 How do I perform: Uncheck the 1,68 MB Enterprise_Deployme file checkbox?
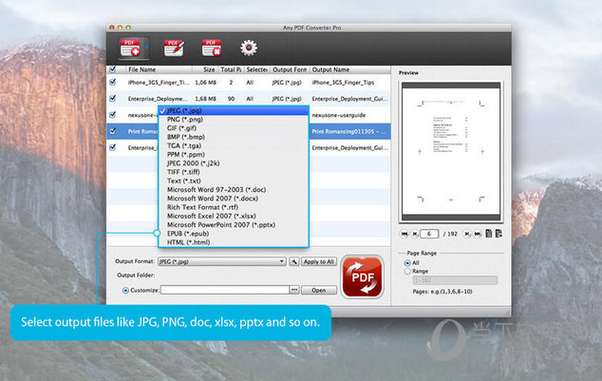point(112,98)
